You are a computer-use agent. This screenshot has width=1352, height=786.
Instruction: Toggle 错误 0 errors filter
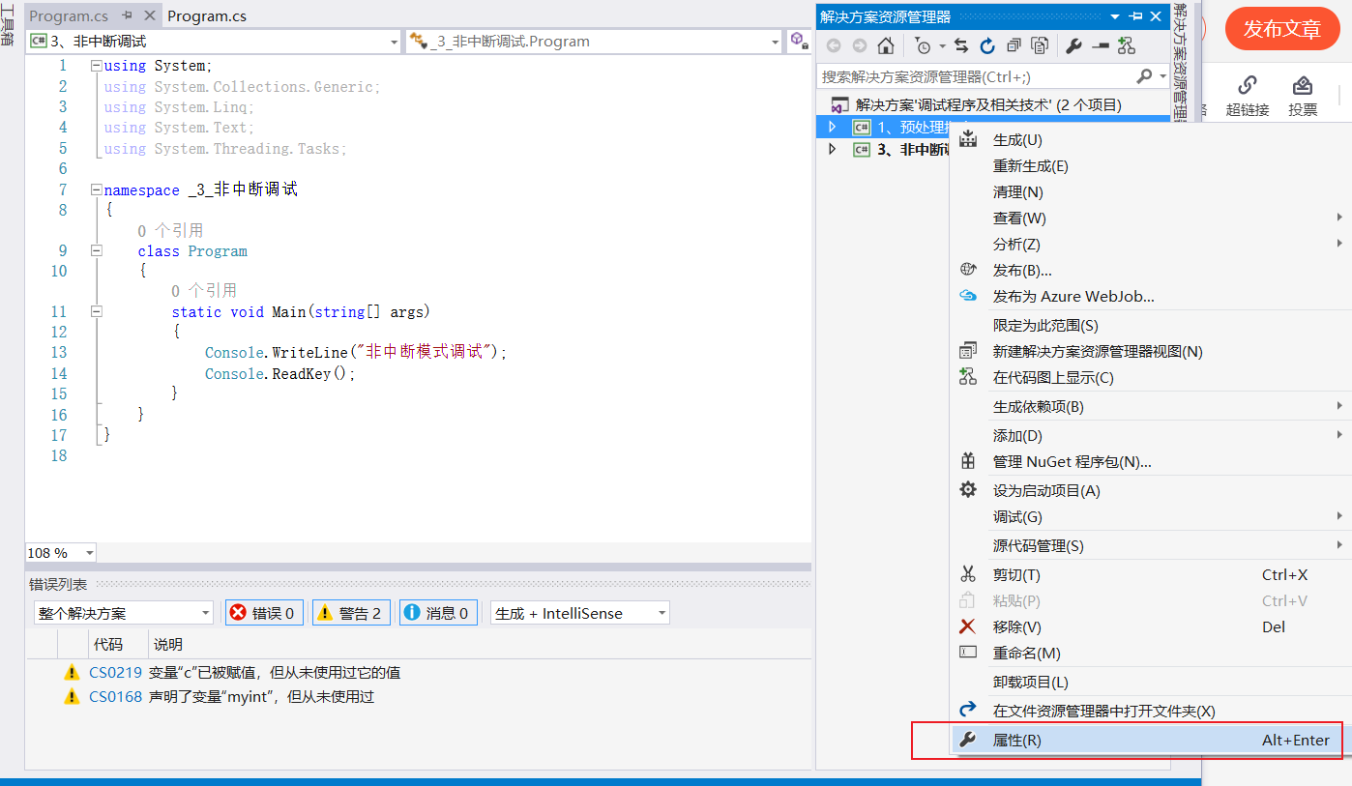[264, 613]
